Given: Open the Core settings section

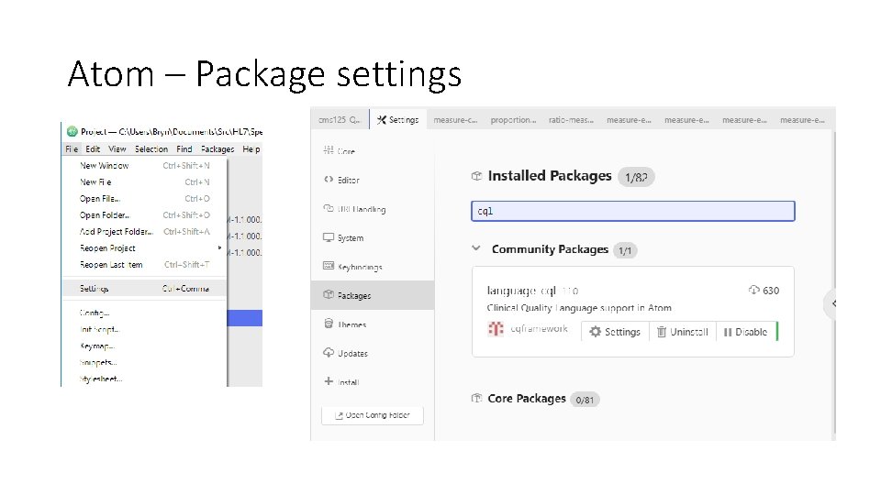Looking at the screenshot, I should (373, 151).
